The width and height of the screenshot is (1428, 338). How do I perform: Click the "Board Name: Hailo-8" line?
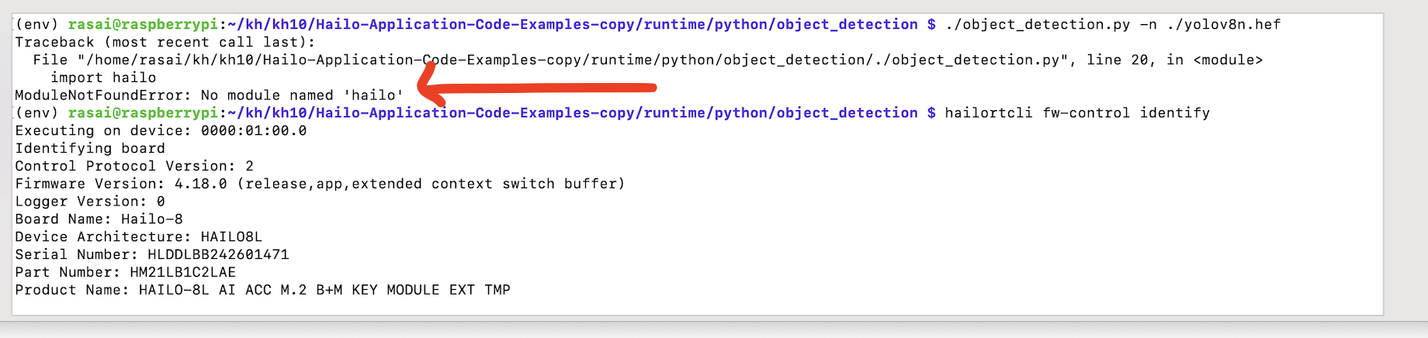pyautogui.click(x=99, y=219)
